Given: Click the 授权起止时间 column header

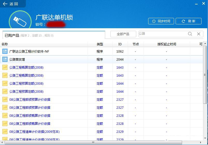Looking at the screenshot, I should pos(167,44).
